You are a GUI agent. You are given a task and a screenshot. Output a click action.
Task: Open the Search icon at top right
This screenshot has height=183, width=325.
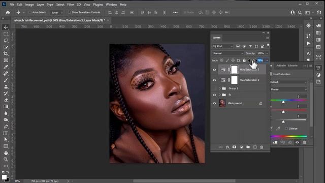click(300, 13)
